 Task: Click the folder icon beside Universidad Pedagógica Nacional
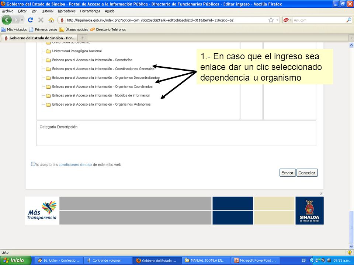pos(48,51)
